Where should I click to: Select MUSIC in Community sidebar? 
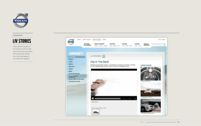(x=71, y=71)
